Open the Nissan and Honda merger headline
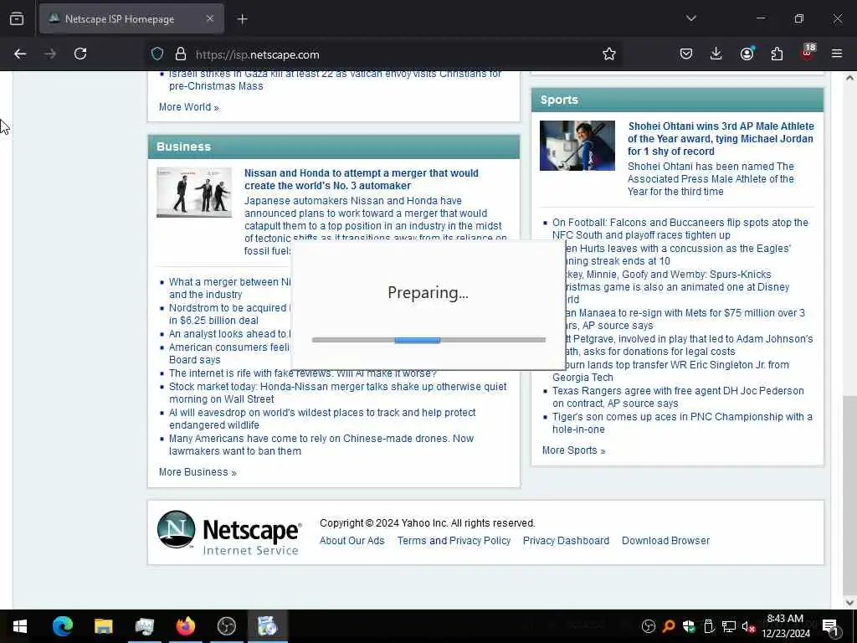857x643 pixels. pyautogui.click(x=362, y=179)
